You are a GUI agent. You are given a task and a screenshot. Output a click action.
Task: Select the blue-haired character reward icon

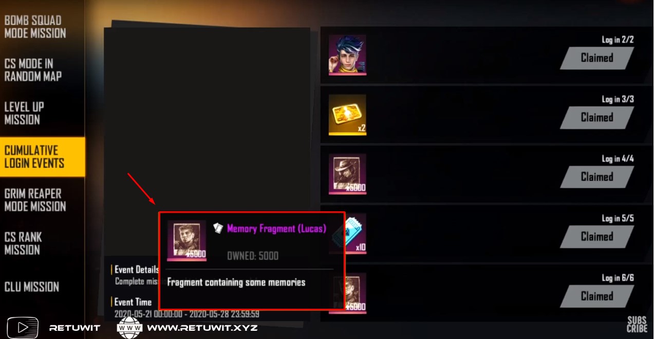click(x=347, y=55)
